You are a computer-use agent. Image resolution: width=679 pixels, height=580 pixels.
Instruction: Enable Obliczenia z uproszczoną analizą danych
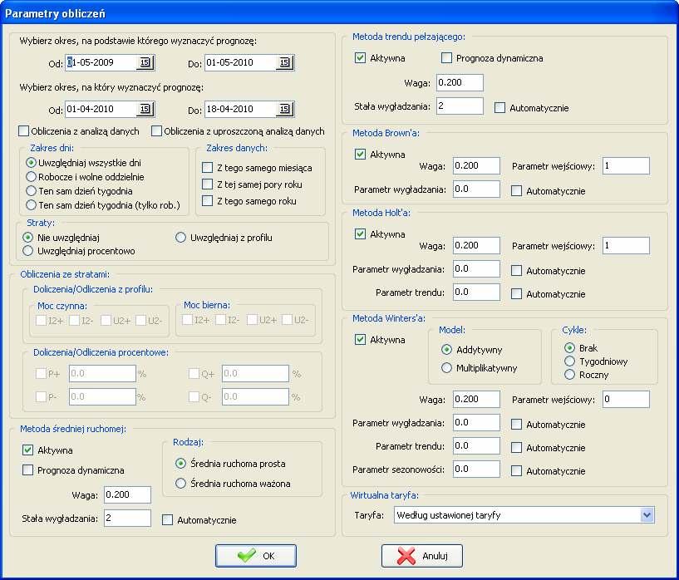[156, 130]
